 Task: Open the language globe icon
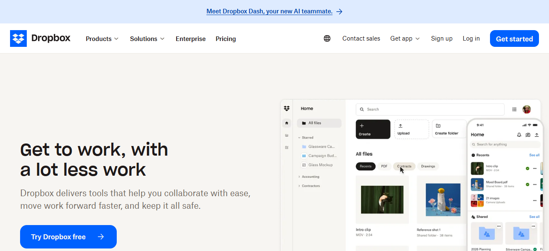(x=327, y=38)
